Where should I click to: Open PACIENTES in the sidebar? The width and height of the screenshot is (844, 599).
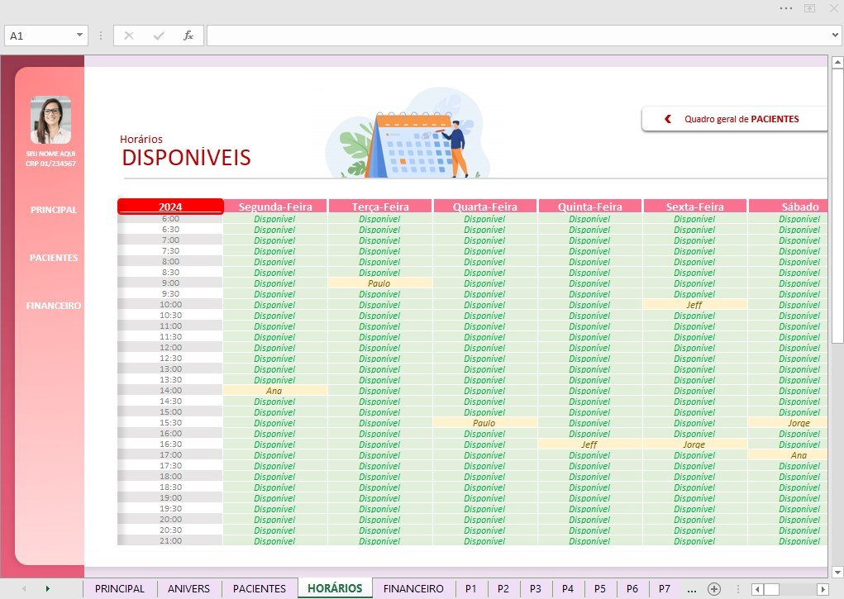pyautogui.click(x=53, y=258)
